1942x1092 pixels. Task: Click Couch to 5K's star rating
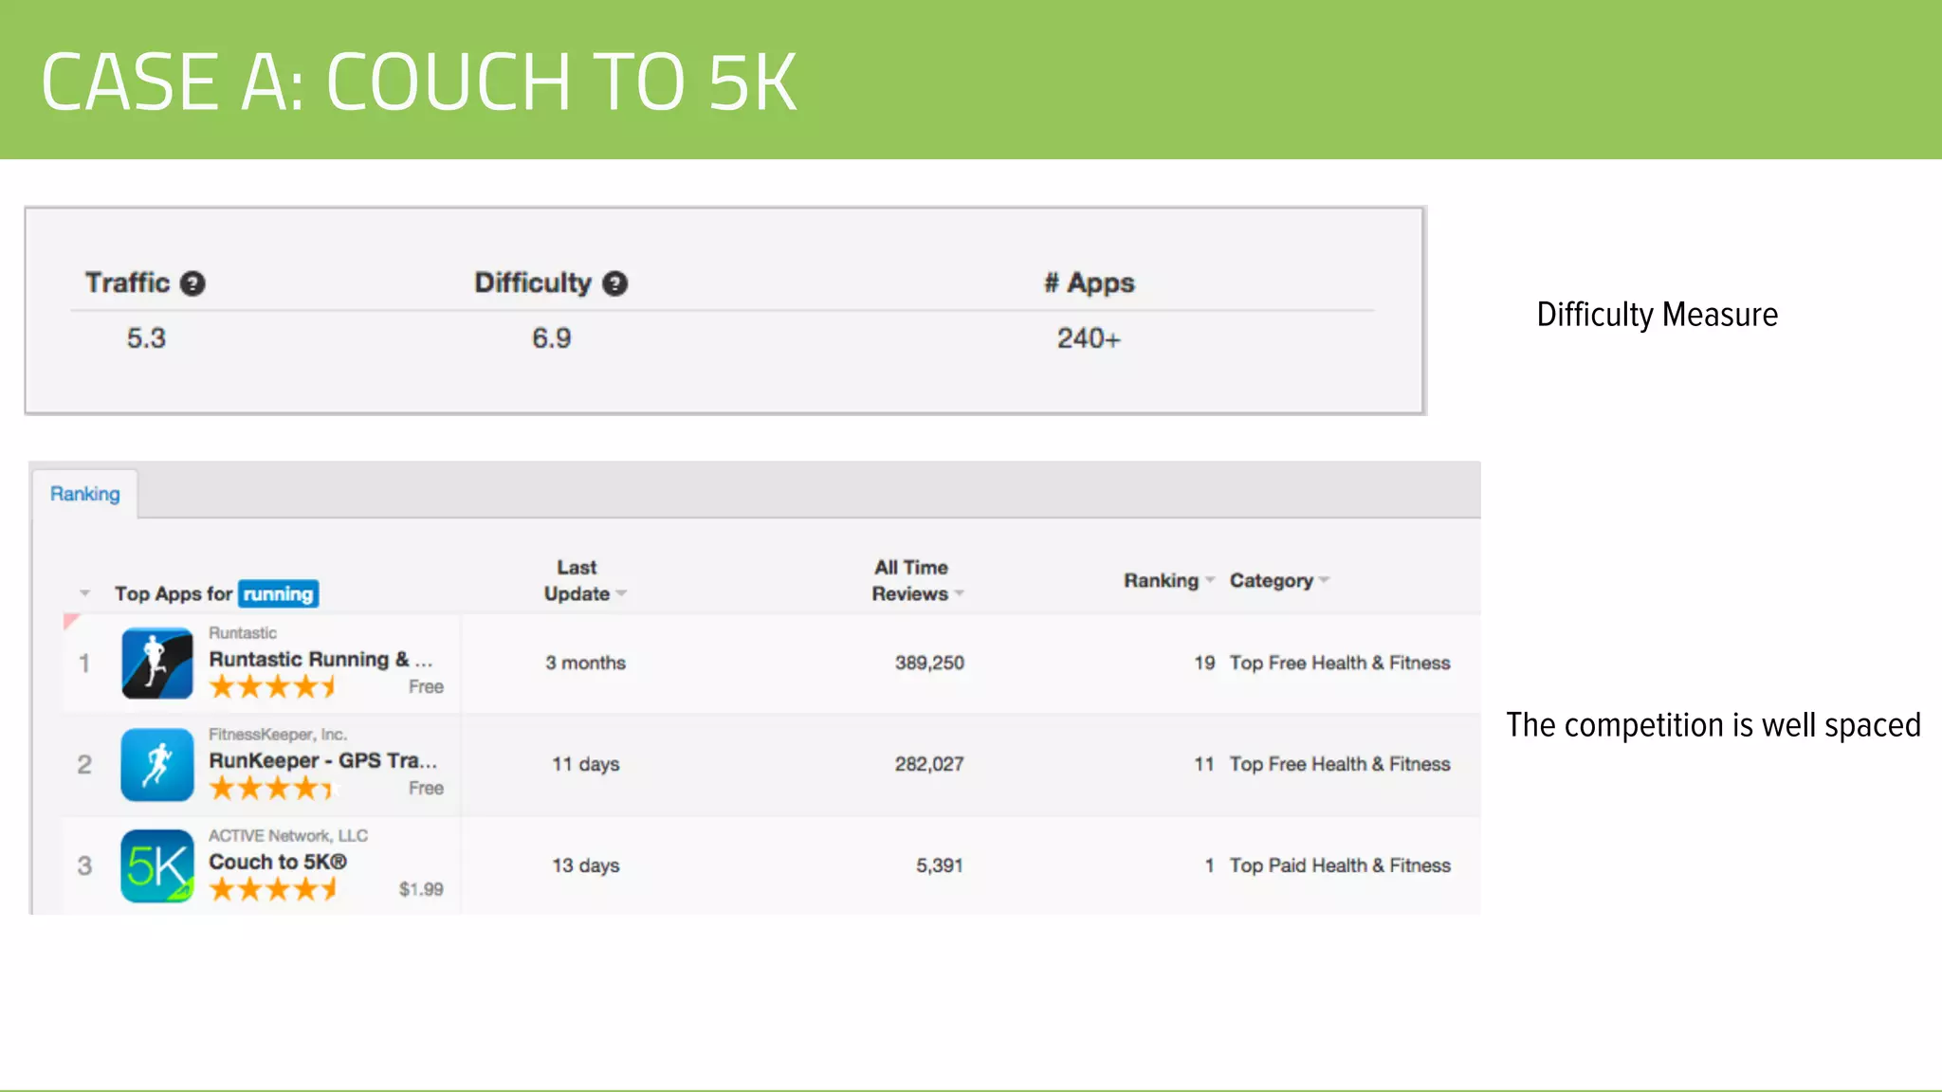273,889
